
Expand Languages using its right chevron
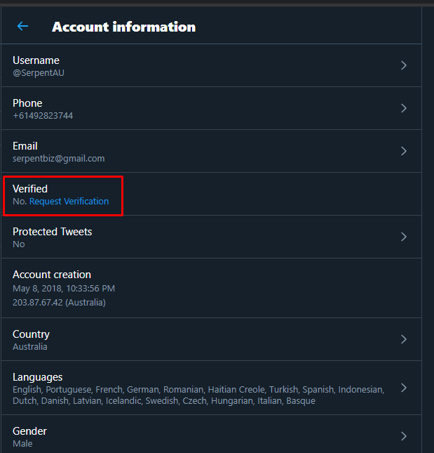tap(404, 388)
